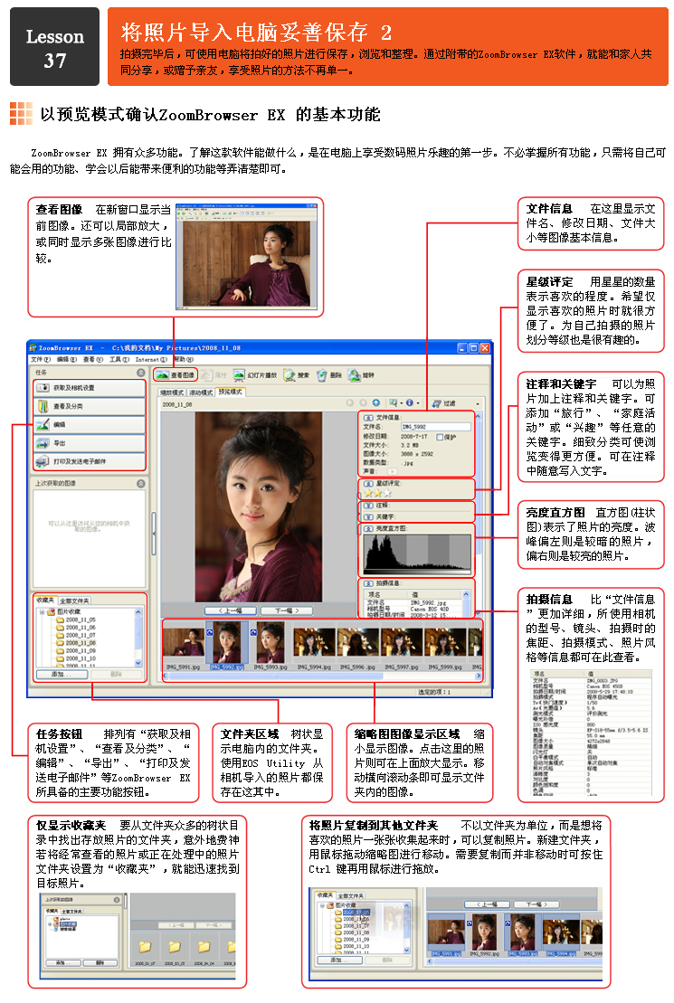Click the forward navigation arrow icon

coord(363,403)
